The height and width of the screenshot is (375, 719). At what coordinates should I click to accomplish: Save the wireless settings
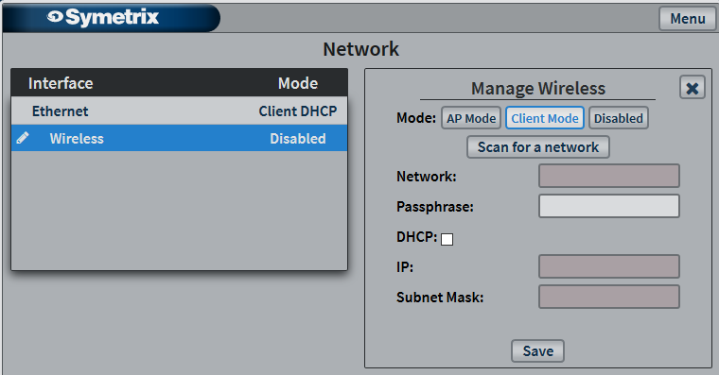click(537, 351)
